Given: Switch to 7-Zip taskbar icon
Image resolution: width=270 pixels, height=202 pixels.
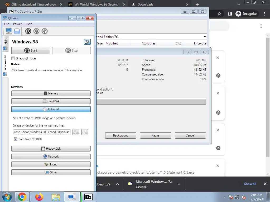Looking at the screenshot, I should coord(88,197).
